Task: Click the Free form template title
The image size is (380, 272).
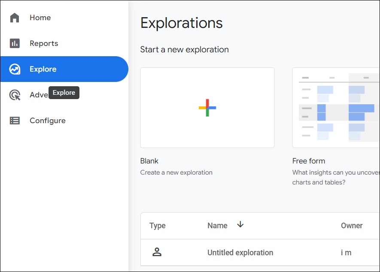Action: click(x=308, y=161)
